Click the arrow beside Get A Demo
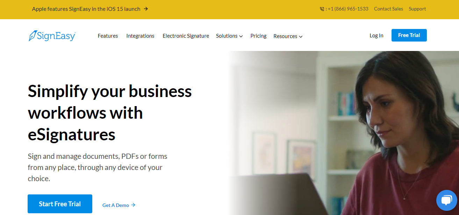Image resolution: width=459 pixels, height=215 pixels. 133,205
